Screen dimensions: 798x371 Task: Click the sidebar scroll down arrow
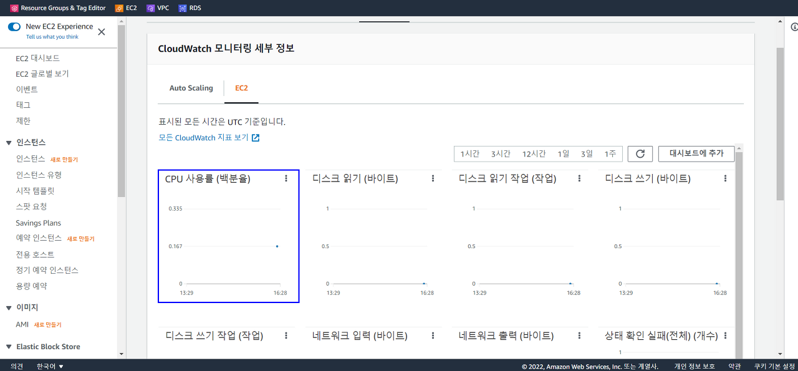pos(122,354)
